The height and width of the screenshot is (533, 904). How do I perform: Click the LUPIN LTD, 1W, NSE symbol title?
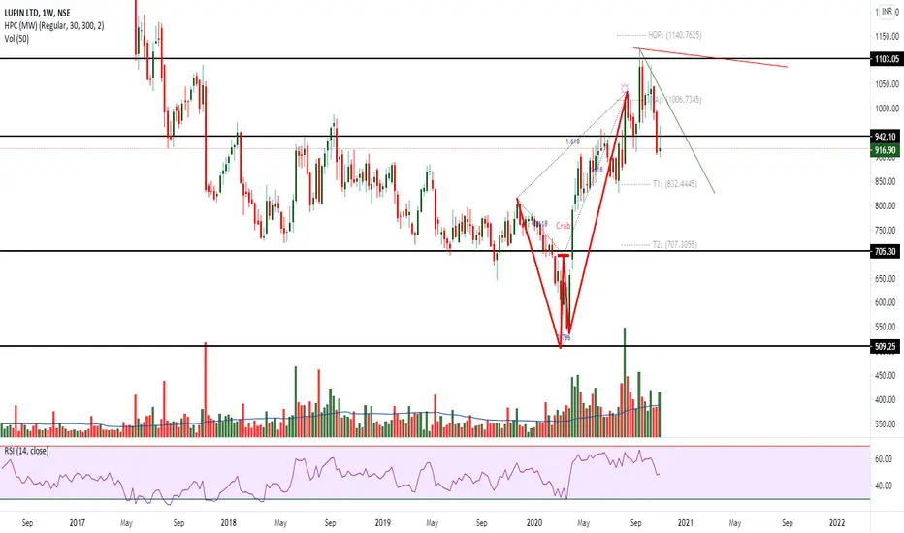tap(38, 13)
